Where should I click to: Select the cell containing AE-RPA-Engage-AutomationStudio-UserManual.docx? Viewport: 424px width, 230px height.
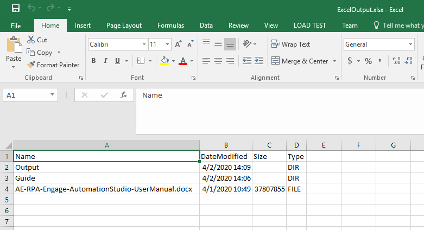pos(106,189)
